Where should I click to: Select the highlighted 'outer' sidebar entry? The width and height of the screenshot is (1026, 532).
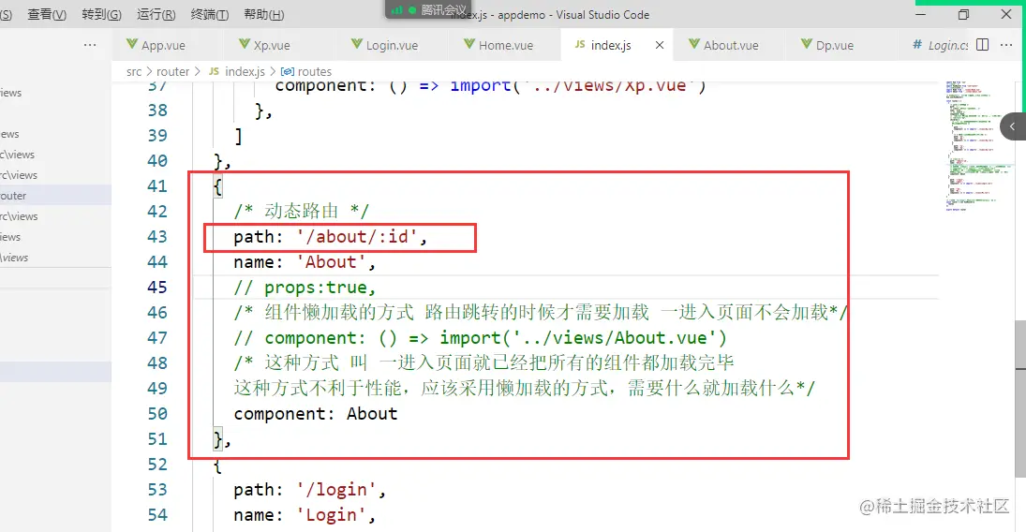point(55,196)
